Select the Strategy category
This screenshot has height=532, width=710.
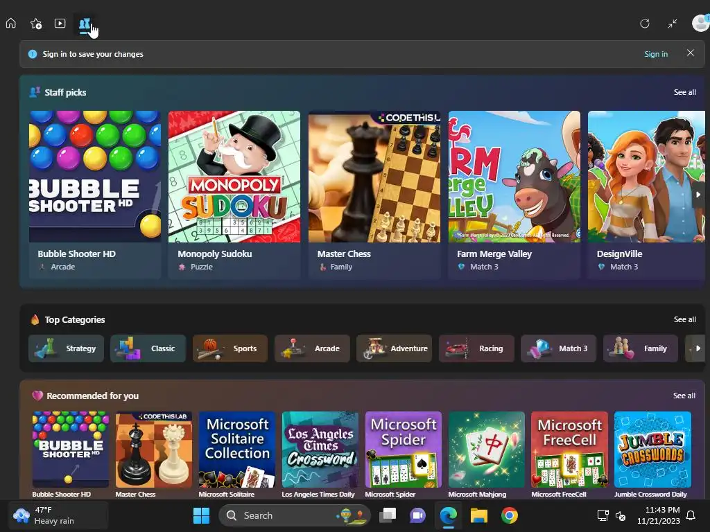click(x=66, y=348)
